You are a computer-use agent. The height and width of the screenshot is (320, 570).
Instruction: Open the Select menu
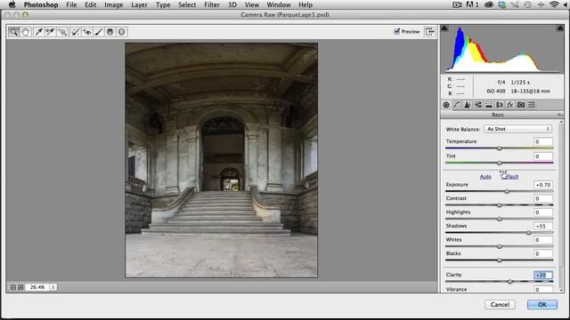pyautogui.click(x=187, y=4)
